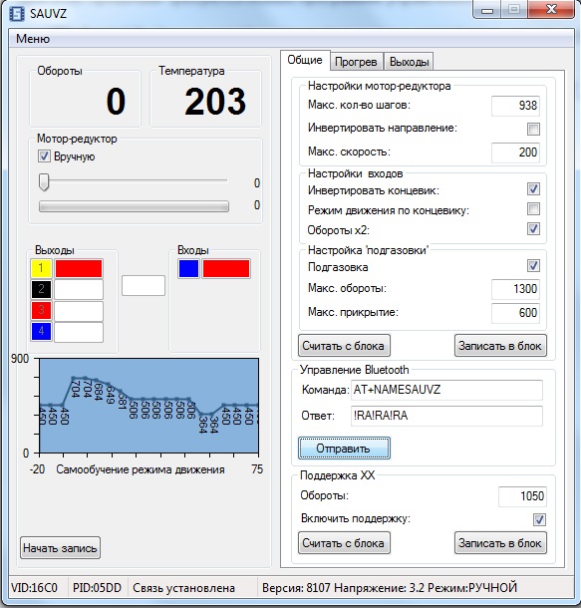
Task: Select the black output 2 indicator
Action: [41, 289]
